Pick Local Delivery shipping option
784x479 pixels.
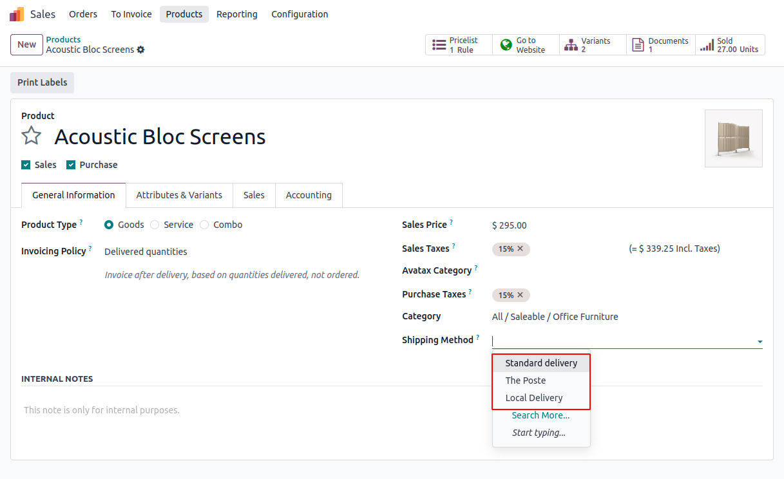pos(534,398)
